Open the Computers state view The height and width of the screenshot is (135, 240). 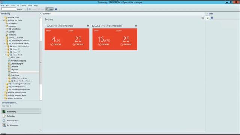12,26
